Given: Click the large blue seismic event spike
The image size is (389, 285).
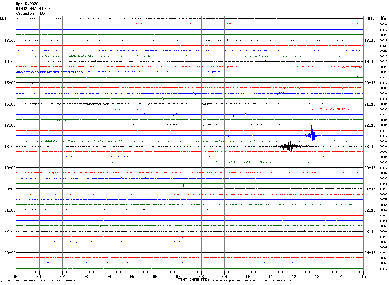Looking at the screenshot, I should pyautogui.click(x=312, y=133).
